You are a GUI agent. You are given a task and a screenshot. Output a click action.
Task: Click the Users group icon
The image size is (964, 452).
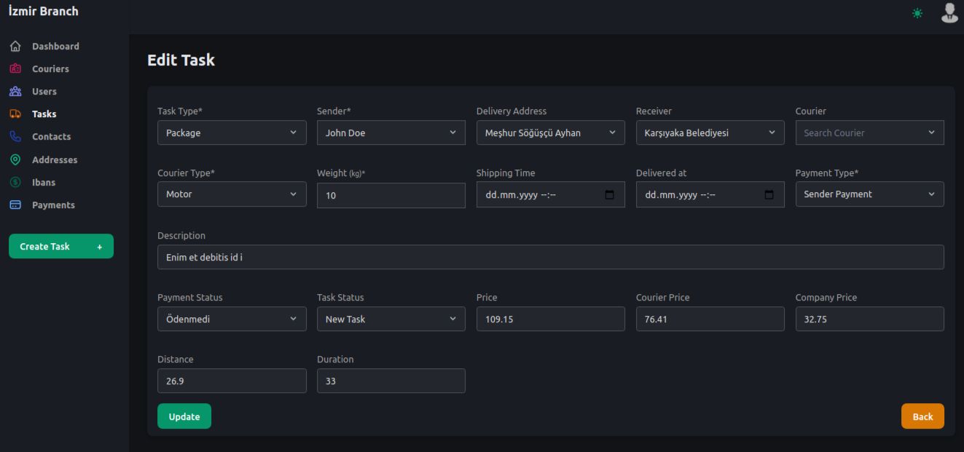15,92
